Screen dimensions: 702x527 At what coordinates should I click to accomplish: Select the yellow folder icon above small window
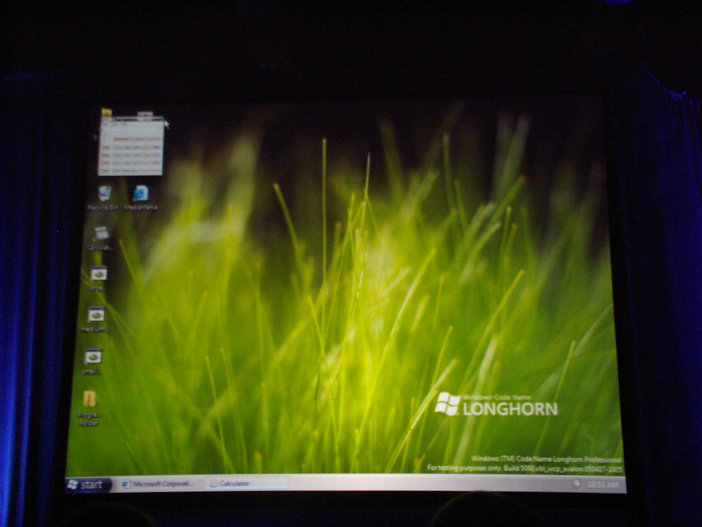point(106,112)
